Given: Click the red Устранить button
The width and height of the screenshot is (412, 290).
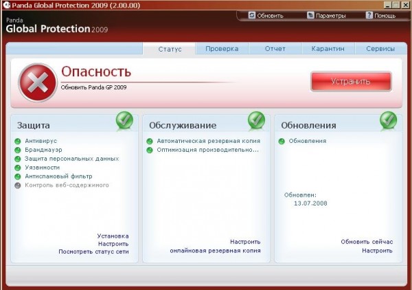Looking at the screenshot, I should (351, 82).
